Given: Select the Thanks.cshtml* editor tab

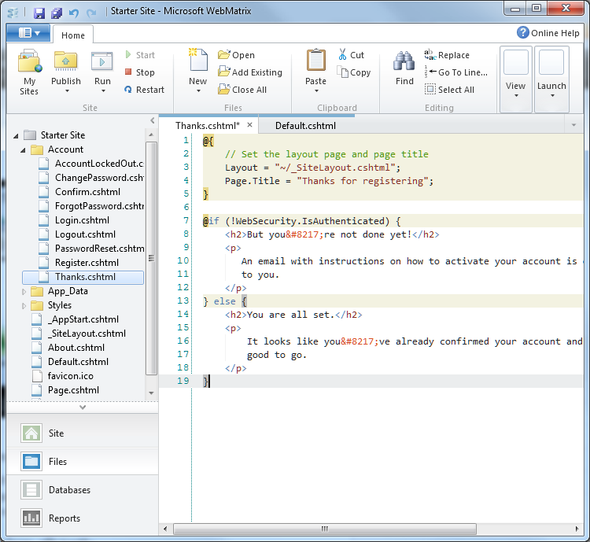Looking at the screenshot, I should coord(208,126).
